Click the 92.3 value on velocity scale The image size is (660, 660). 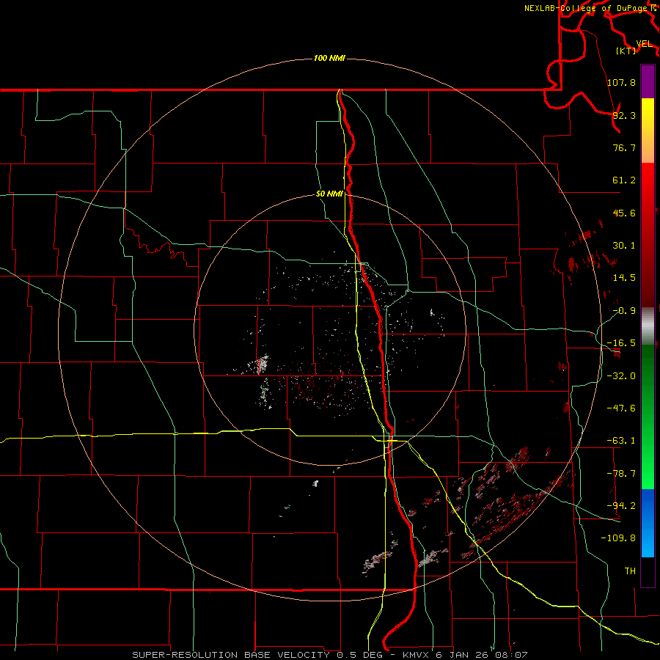pos(624,115)
